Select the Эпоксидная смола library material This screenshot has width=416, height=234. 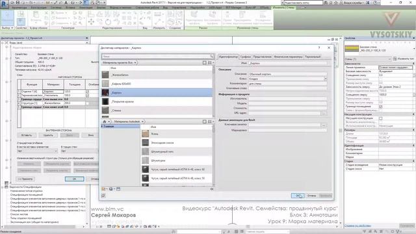(x=176, y=143)
